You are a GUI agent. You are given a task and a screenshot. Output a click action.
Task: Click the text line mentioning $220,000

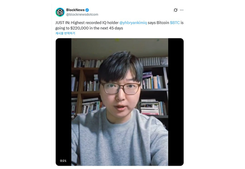[x=89, y=28]
